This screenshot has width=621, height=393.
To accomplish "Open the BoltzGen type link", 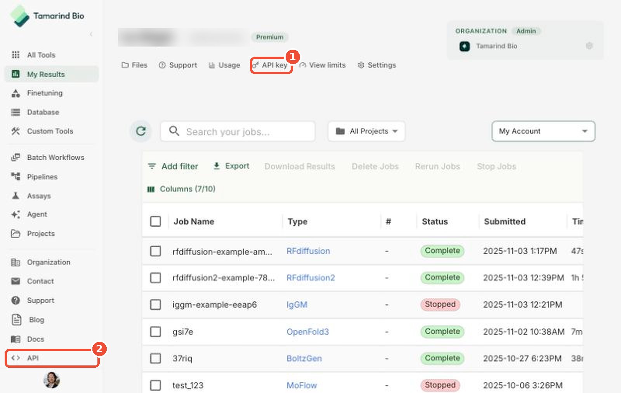I will click(x=304, y=358).
